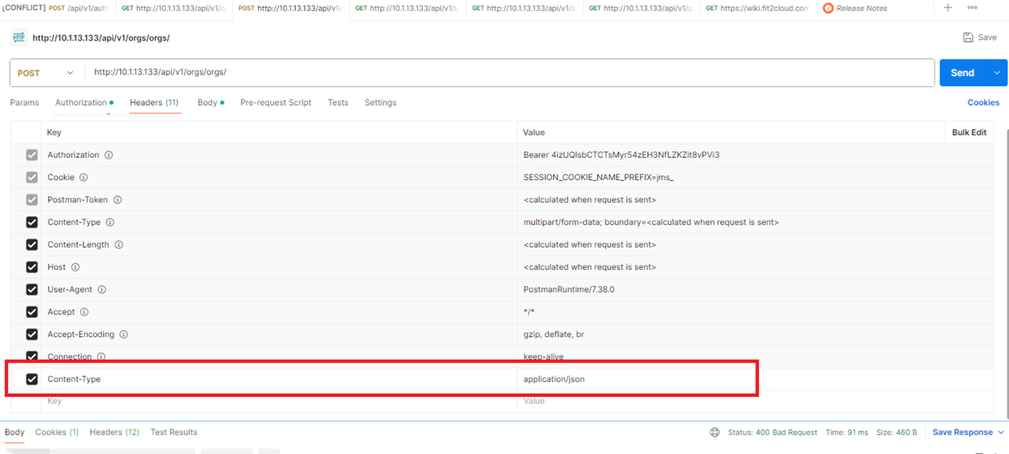Disable the User-Agent header checkbox
Viewport: 1009px width, 454px height.
click(x=32, y=289)
